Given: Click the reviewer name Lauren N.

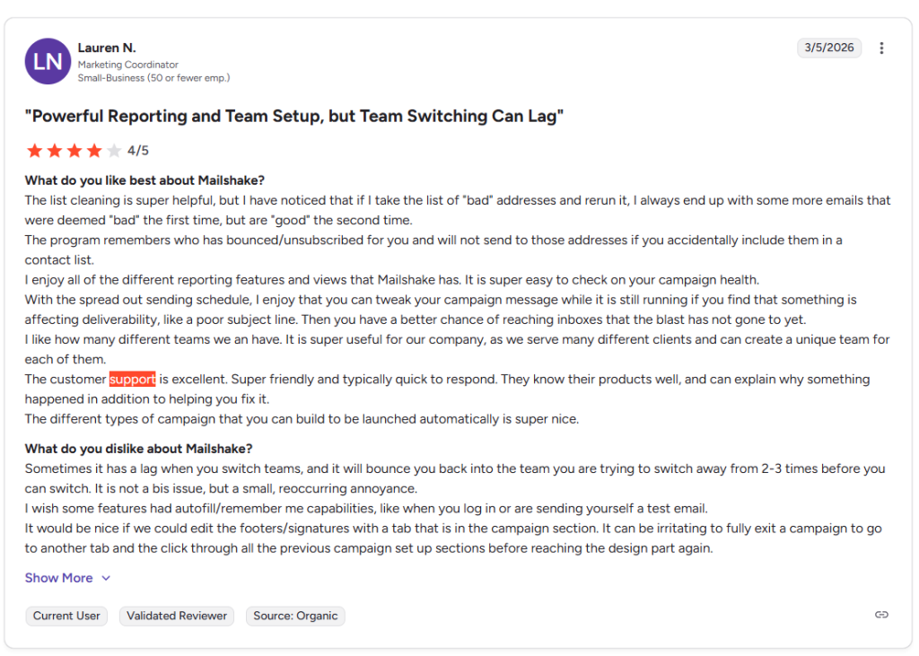Looking at the screenshot, I should (x=107, y=48).
